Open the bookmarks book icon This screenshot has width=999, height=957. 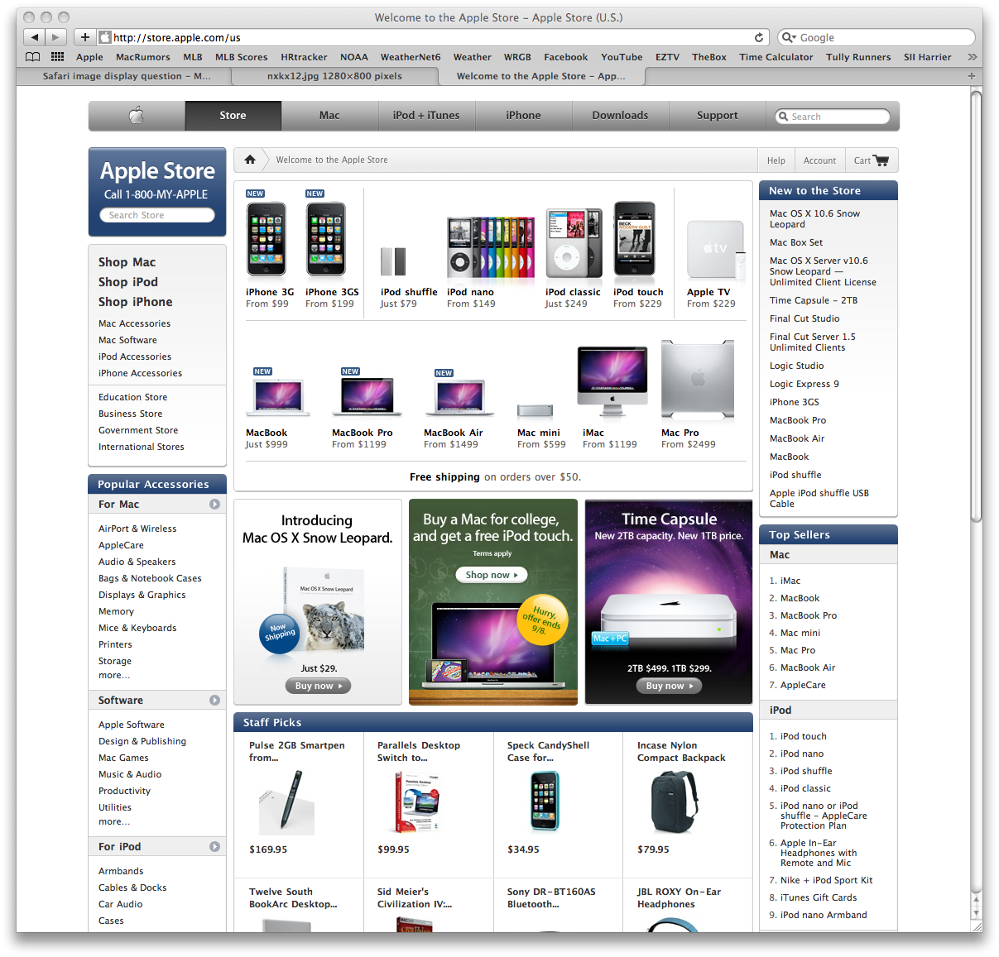32,57
